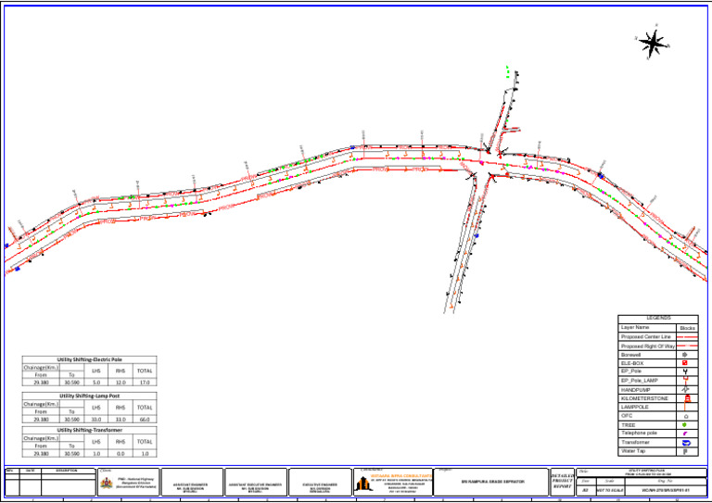
Task: Click the north arrow compass symbol
Action: pos(653,44)
